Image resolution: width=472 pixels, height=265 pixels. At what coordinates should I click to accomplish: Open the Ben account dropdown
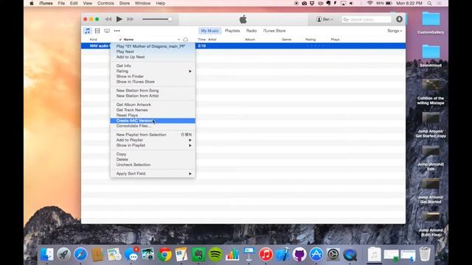coord(324,19)
